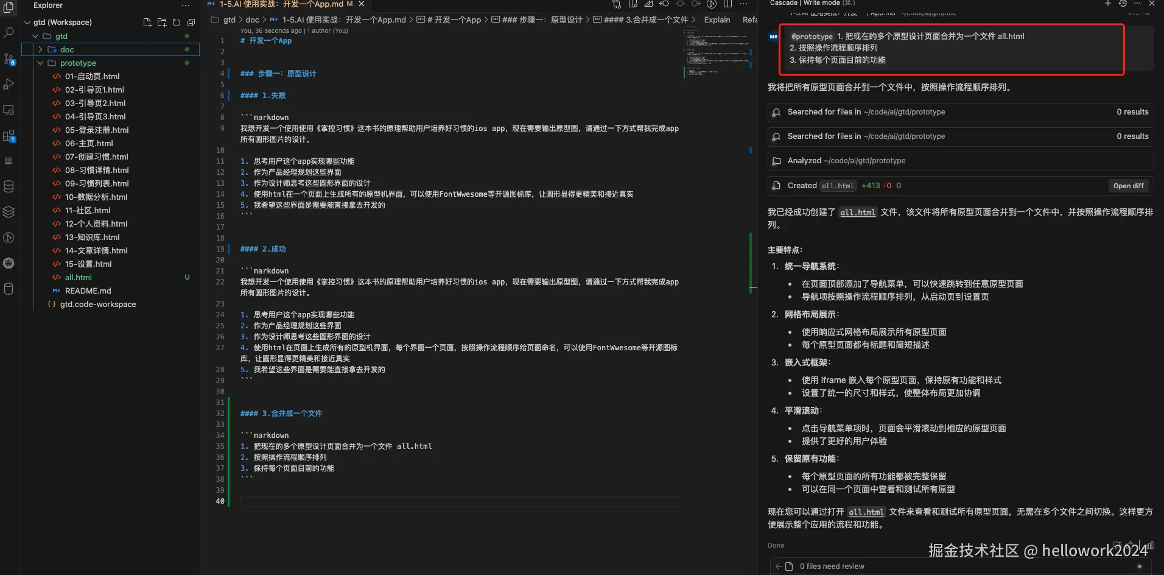Open the cylinder icon at the activity bar bottom
The height and width of the screenshot is (575, 1164).
tap(9, 289)
